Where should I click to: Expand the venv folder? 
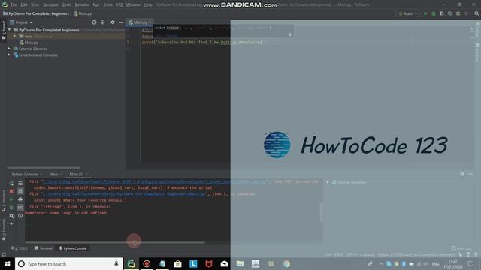(15, 36)
